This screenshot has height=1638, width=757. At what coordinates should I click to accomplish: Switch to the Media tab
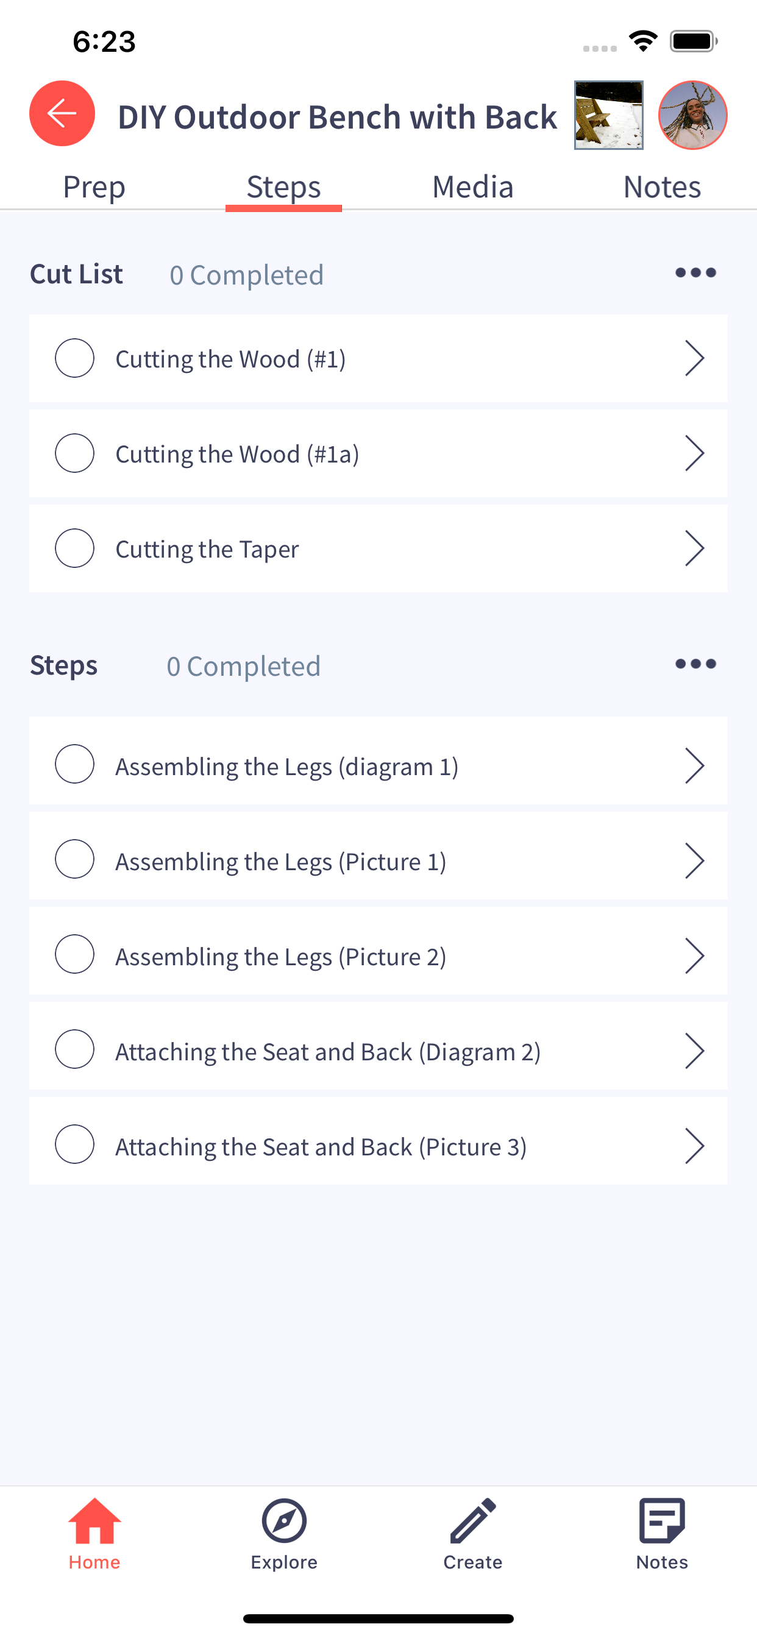click(472, 187)
